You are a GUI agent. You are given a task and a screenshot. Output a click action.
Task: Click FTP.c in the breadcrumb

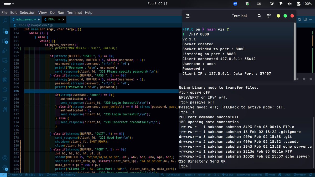tap(20, 25)
